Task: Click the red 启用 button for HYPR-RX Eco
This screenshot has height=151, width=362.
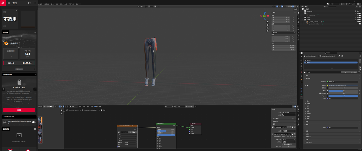Action: tap(19, 110)
